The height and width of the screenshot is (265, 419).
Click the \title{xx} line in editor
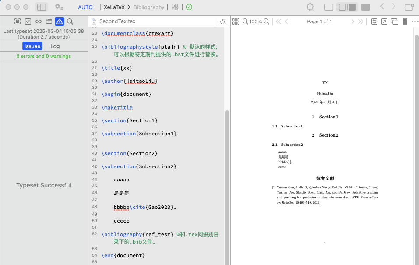pyautogui.click(x=117, y=68)
